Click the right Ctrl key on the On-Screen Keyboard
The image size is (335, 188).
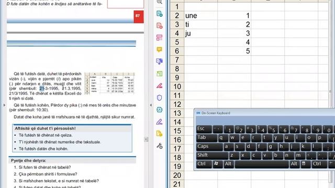[319, 164]
